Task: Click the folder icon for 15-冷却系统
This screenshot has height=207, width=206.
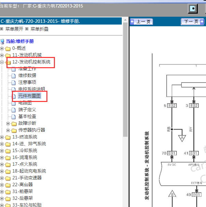Action: 8,151
